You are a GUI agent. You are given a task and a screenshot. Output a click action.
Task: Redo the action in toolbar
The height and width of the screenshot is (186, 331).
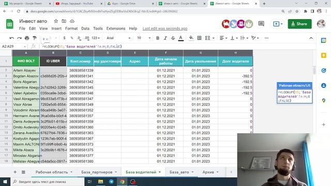19,38
